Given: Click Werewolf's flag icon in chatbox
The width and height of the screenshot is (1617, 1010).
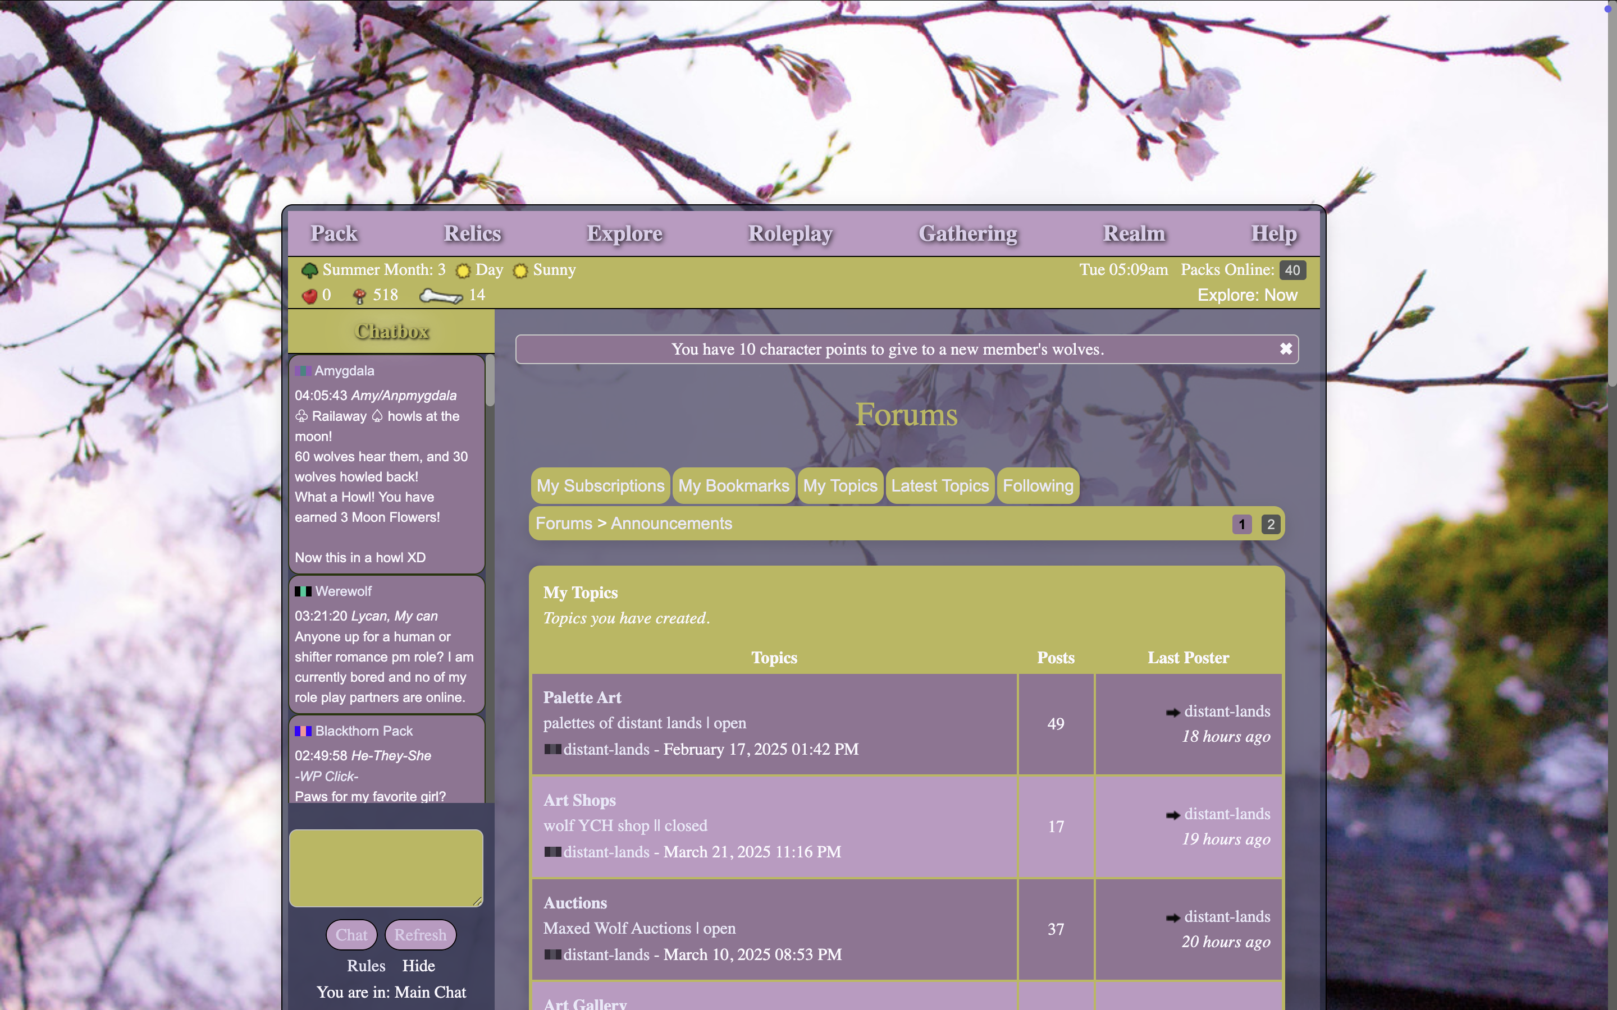Looking at the screenshot, I should point(303,591).
